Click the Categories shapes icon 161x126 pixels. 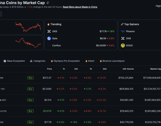(x=31, y=61)
